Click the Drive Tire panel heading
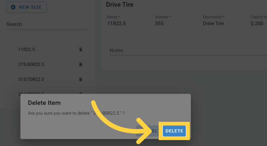Image resolution: width=267 pixels, height=146 pixels. click(x=120, y=5)
